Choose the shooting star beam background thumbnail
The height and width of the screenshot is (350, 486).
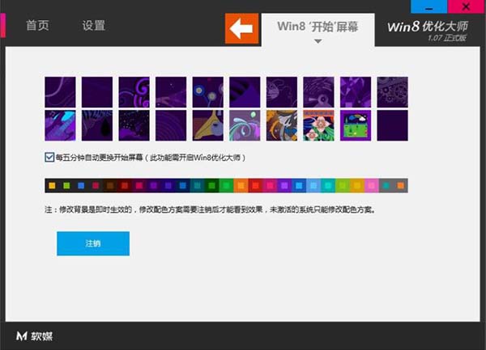[x=171, y=92]
